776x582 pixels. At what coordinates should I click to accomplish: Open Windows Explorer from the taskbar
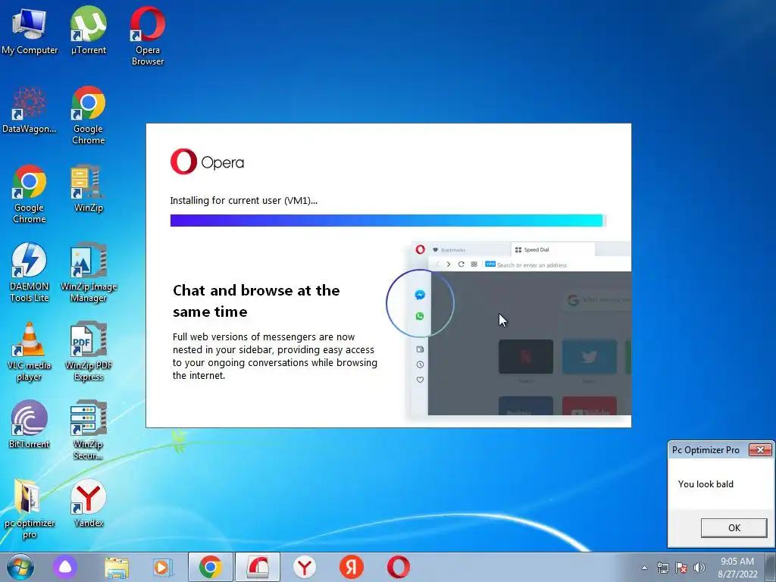pyautogui.click(x=117, y=567)
